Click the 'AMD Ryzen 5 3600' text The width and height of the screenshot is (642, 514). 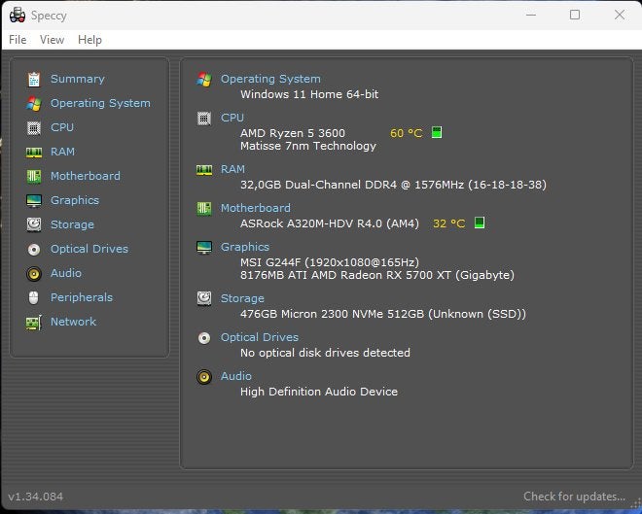point(293,133)
